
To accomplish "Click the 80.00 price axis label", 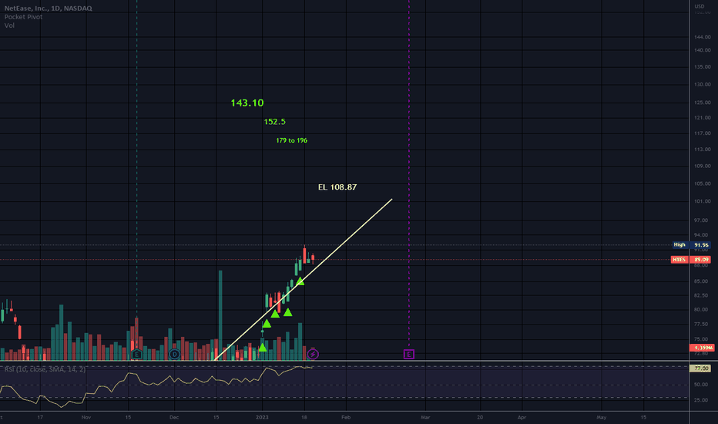I will click(x=702, y=310).
